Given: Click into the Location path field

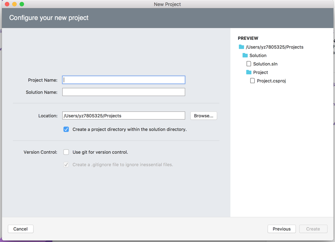Looking at the screenshot, I should coord(124,115).
